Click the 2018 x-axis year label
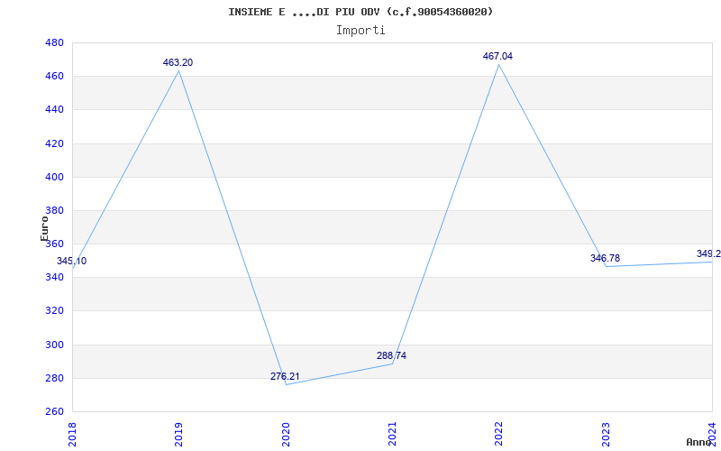Image resolution: width=721 pixels, height=451 pixels. 72,434
